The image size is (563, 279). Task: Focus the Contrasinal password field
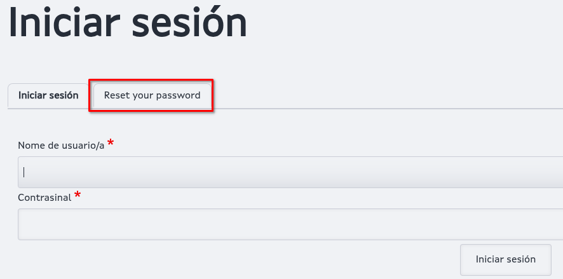tap(290, 224)
